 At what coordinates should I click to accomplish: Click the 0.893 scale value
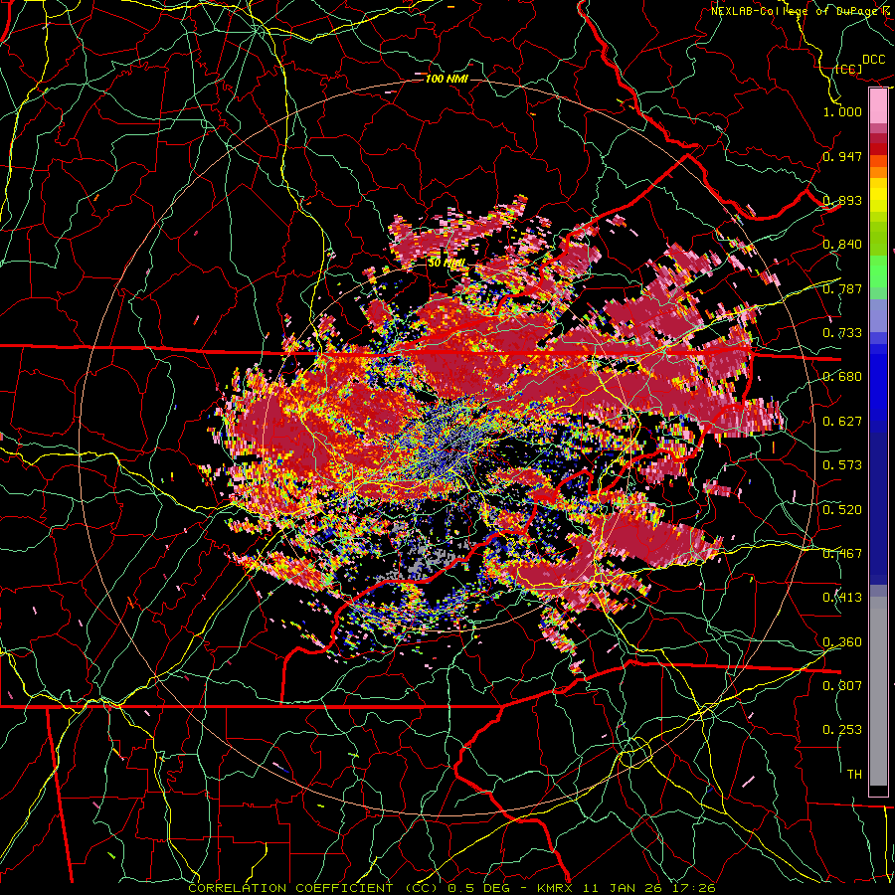pyautogui.click(x=842, y=200)
